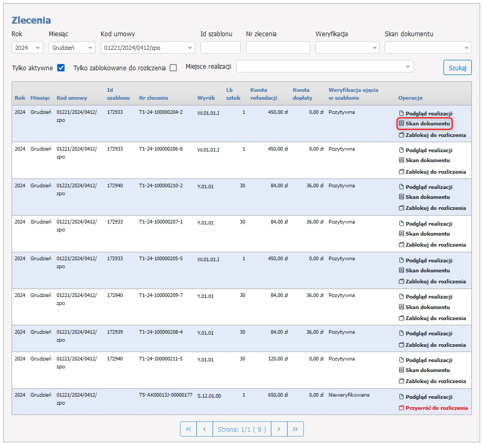Expand the Miejsce realizacji dropdown
The width and height of the screenshot is (486, 446).
(325, 67)
